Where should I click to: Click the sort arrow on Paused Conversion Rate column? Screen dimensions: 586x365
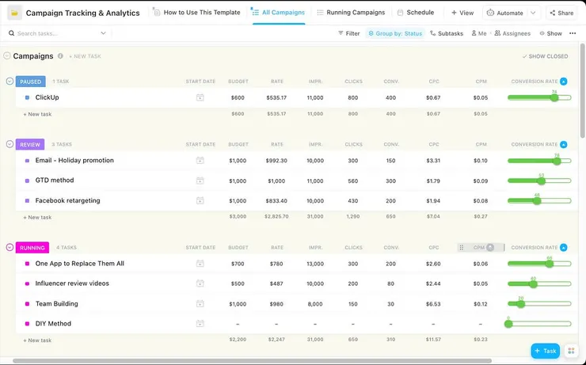(564, 82)
